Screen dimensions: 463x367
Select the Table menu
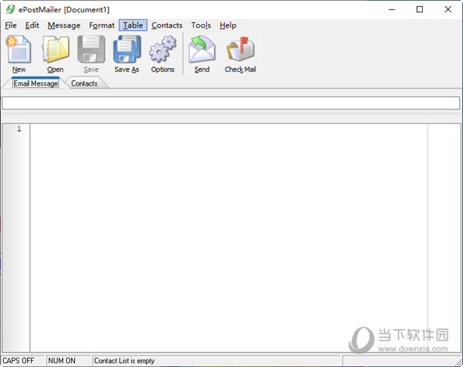click(x=133, y=25)
